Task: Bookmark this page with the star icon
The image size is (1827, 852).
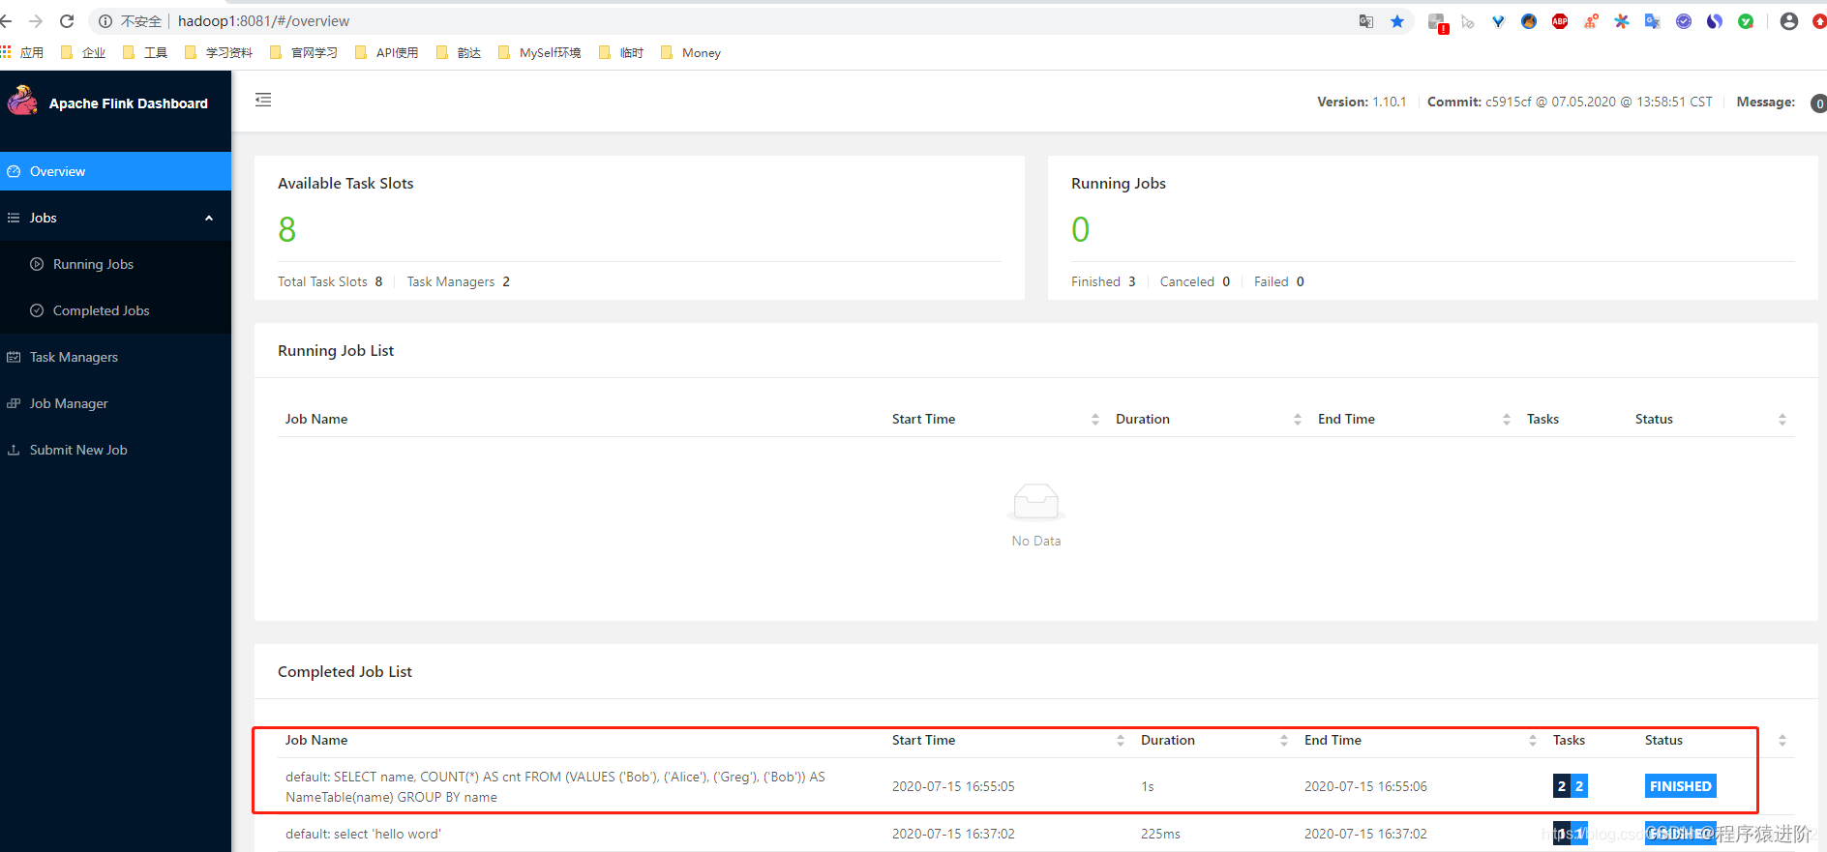Action: click(x=1397, y=20)
